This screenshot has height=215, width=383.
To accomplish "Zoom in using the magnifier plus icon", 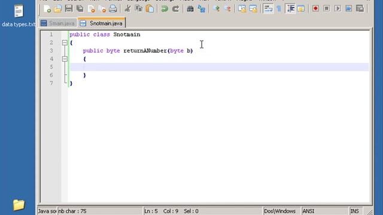I will (x=216, y=9).
